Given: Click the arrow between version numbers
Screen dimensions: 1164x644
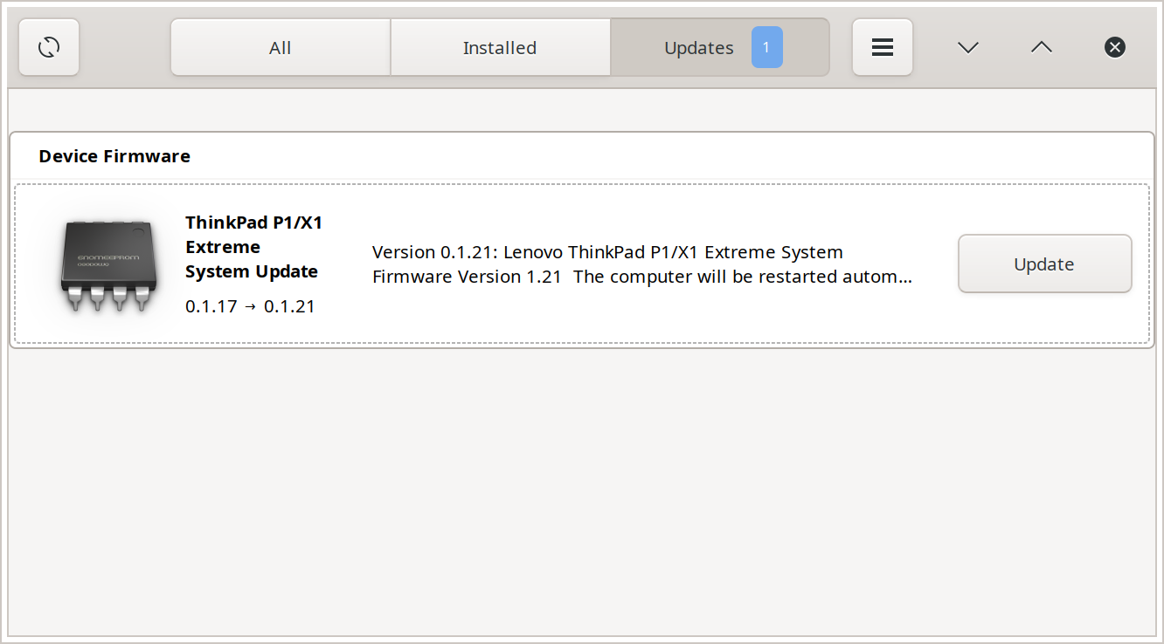Looking at the screenshot, I should (251, 307).
